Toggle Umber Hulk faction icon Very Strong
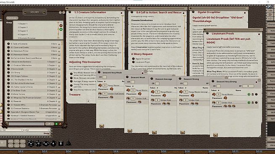275x154 pixels. (x=249, y=103)
